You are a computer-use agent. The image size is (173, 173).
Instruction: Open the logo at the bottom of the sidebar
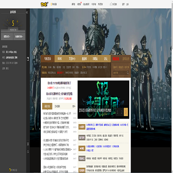tap(13, 170)
